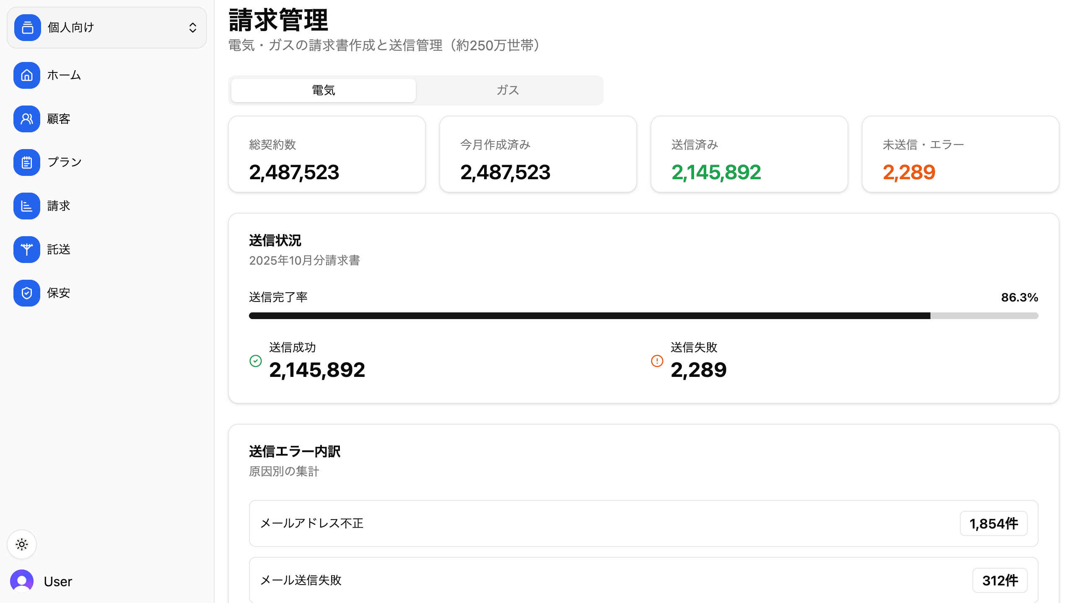The height and width of the screenshot is (603, 1073).
Task: Click the 送信成功 green check icon
Action: click(x=256, y=361)
